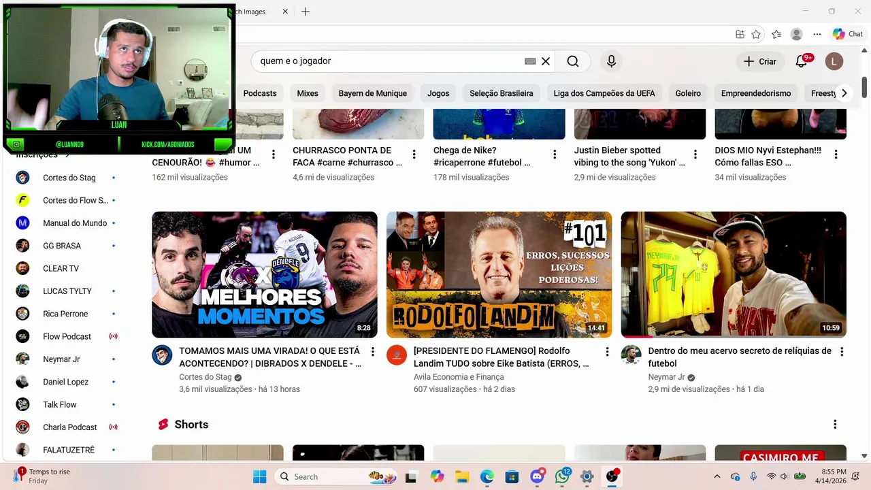This screenshot has width=871, height=490.
Task: Open the account avatar menu 'L'
Action: pyautogui.click(x=834, y=61)
